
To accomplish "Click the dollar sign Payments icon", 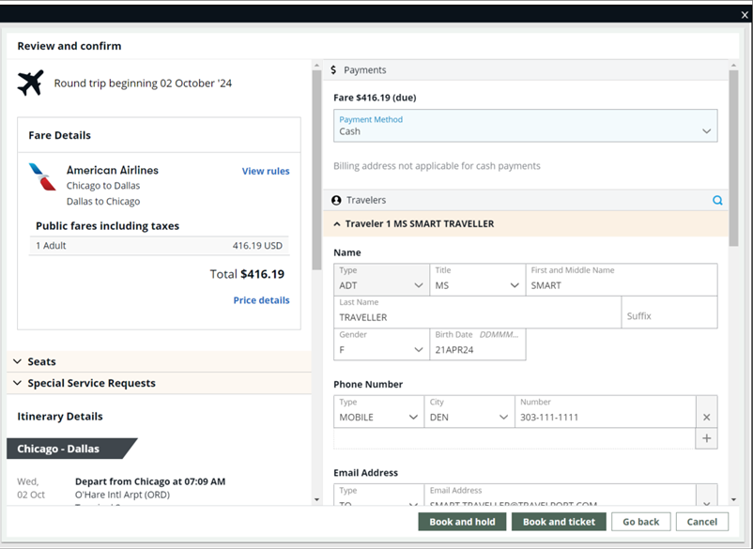I will pos(333,70).
